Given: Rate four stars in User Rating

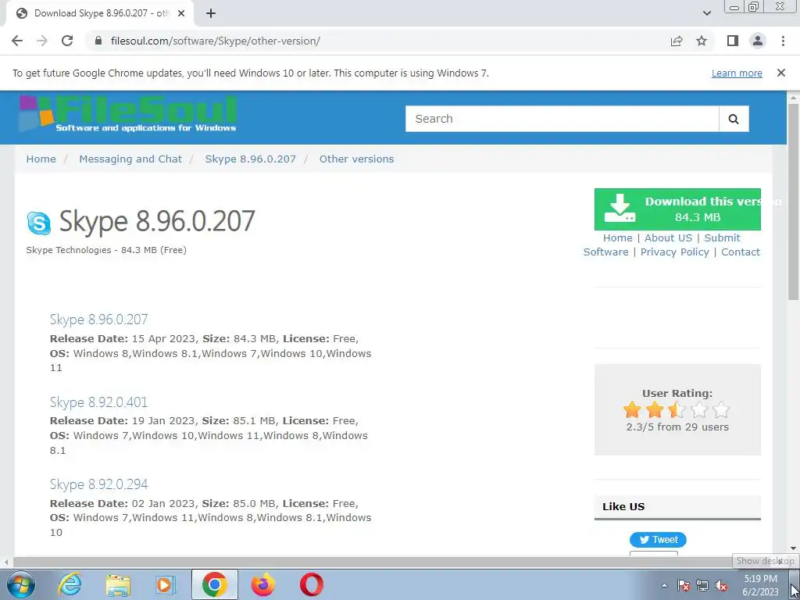Looking at the screenshot, I should click(x=699, y=409).
